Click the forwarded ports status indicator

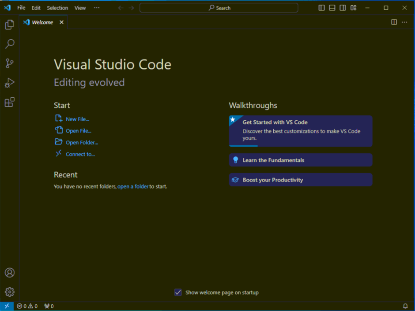(x=49, y=306)
